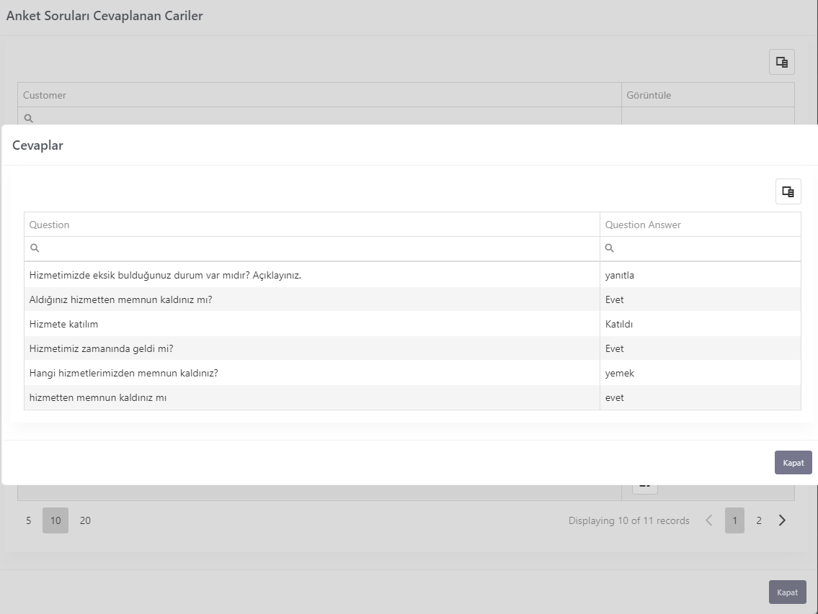Viewport: 818px width, 614px height.
Task: Close the Cevaplar dialog with Kapat
Action: click(x=793, y=463)
